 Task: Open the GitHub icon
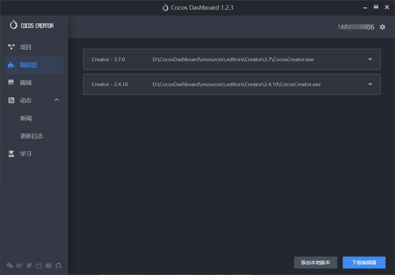(58, 266)
